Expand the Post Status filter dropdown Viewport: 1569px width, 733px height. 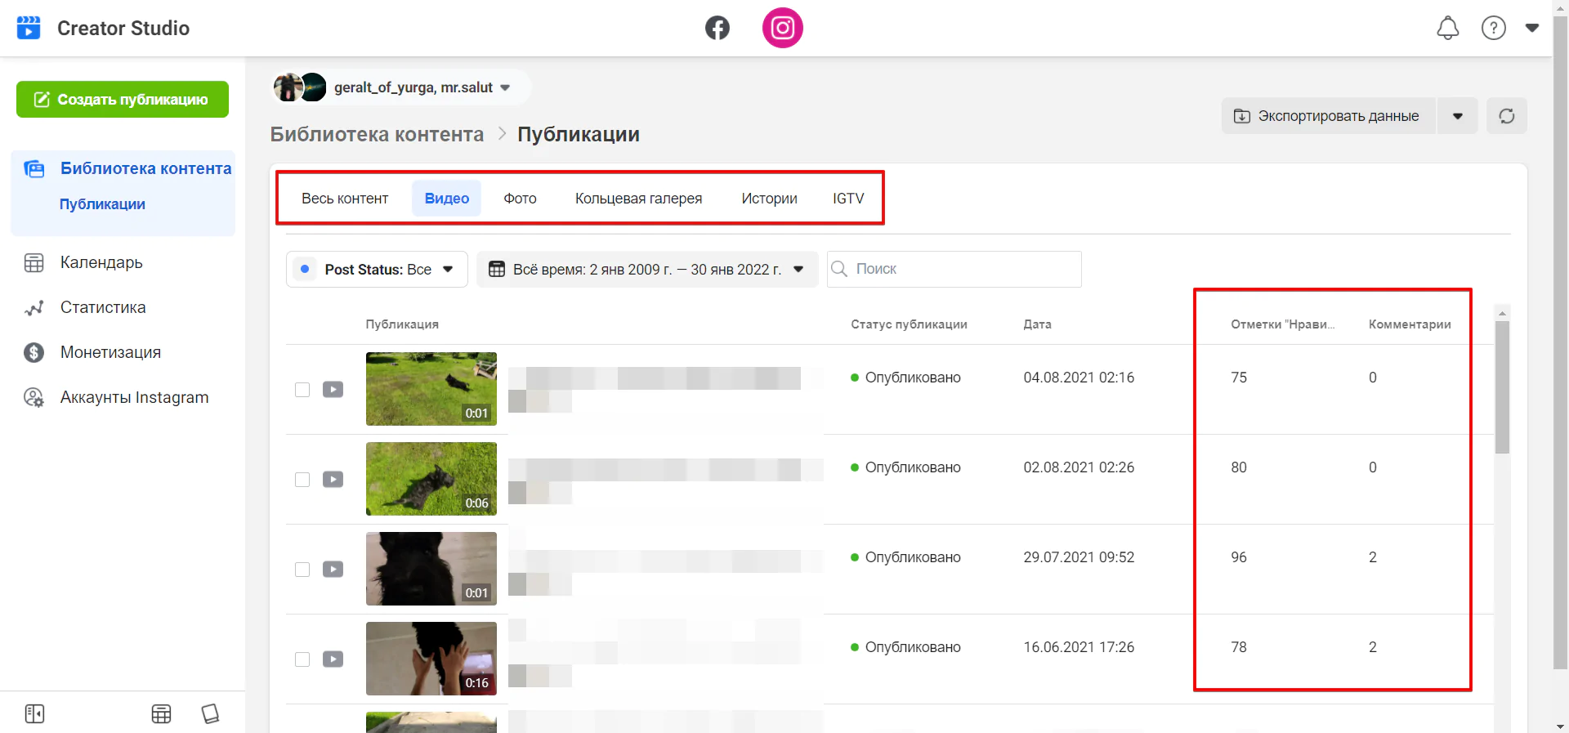377,270
